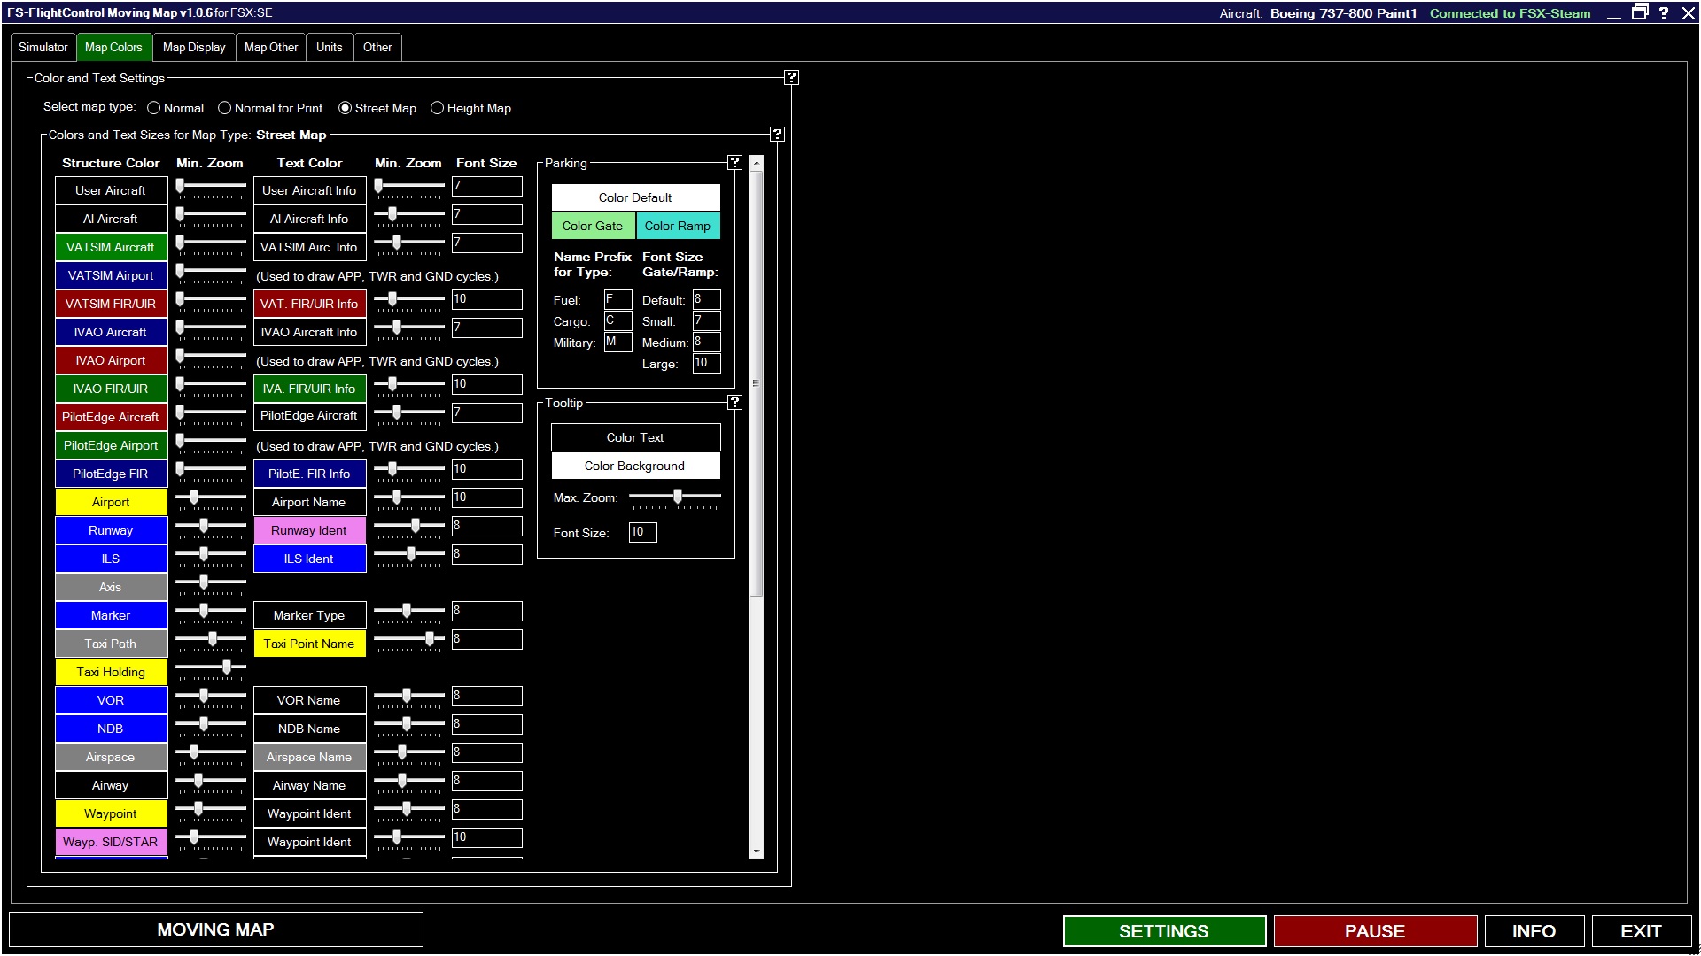Click Tooltip Color Background icon
Viewport: 1701px width, 956px height.
point(634,465)
